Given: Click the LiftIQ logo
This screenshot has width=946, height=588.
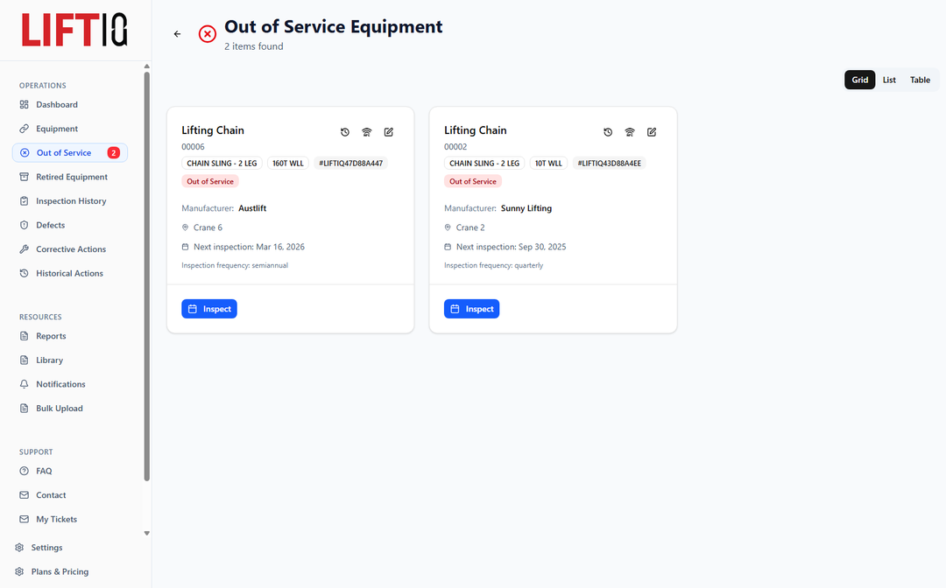Looking at the screenshot, I should pyautogui.click(x=74, y=30).
